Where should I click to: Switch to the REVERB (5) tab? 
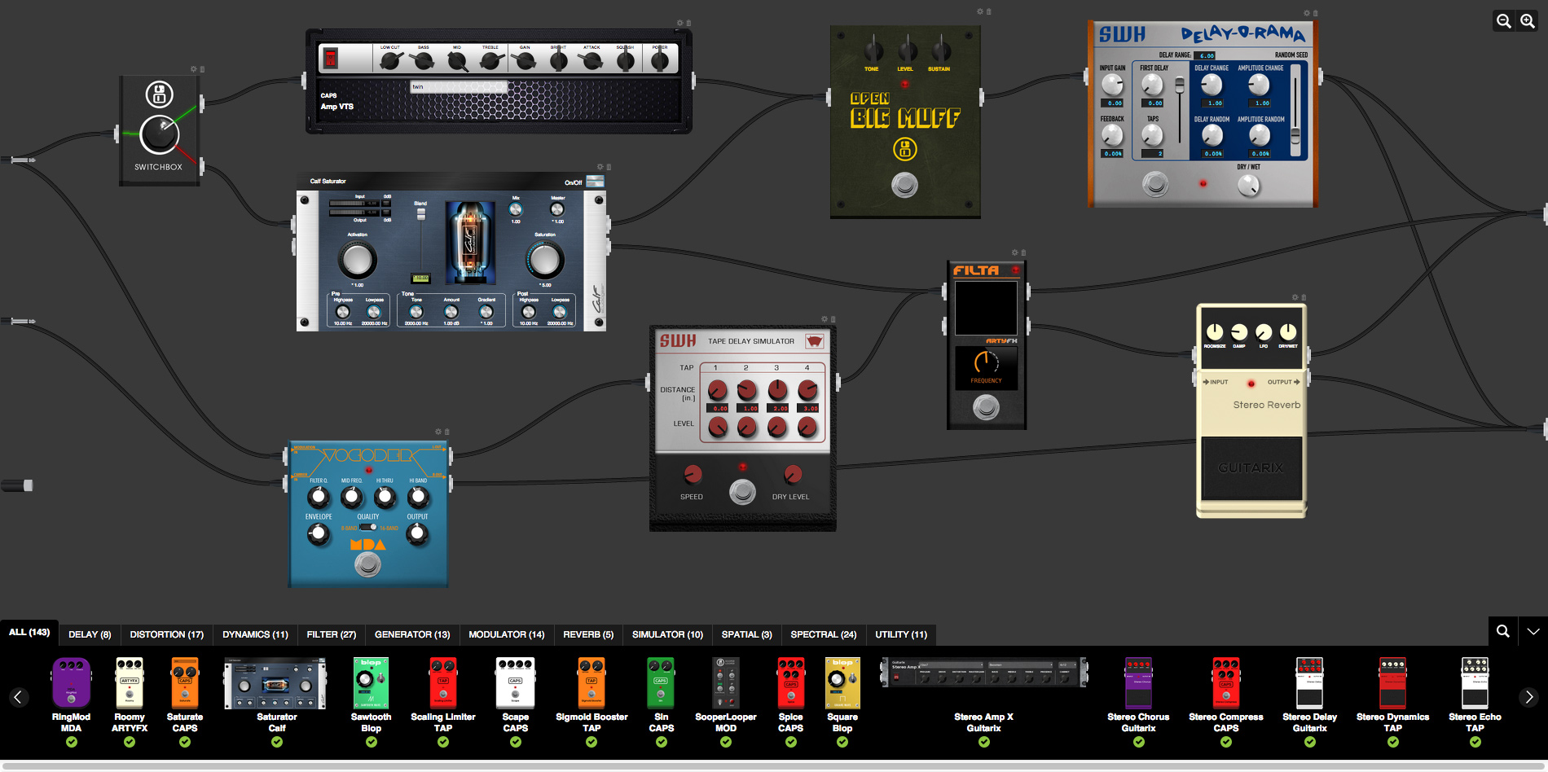click(x=588, y=634)
